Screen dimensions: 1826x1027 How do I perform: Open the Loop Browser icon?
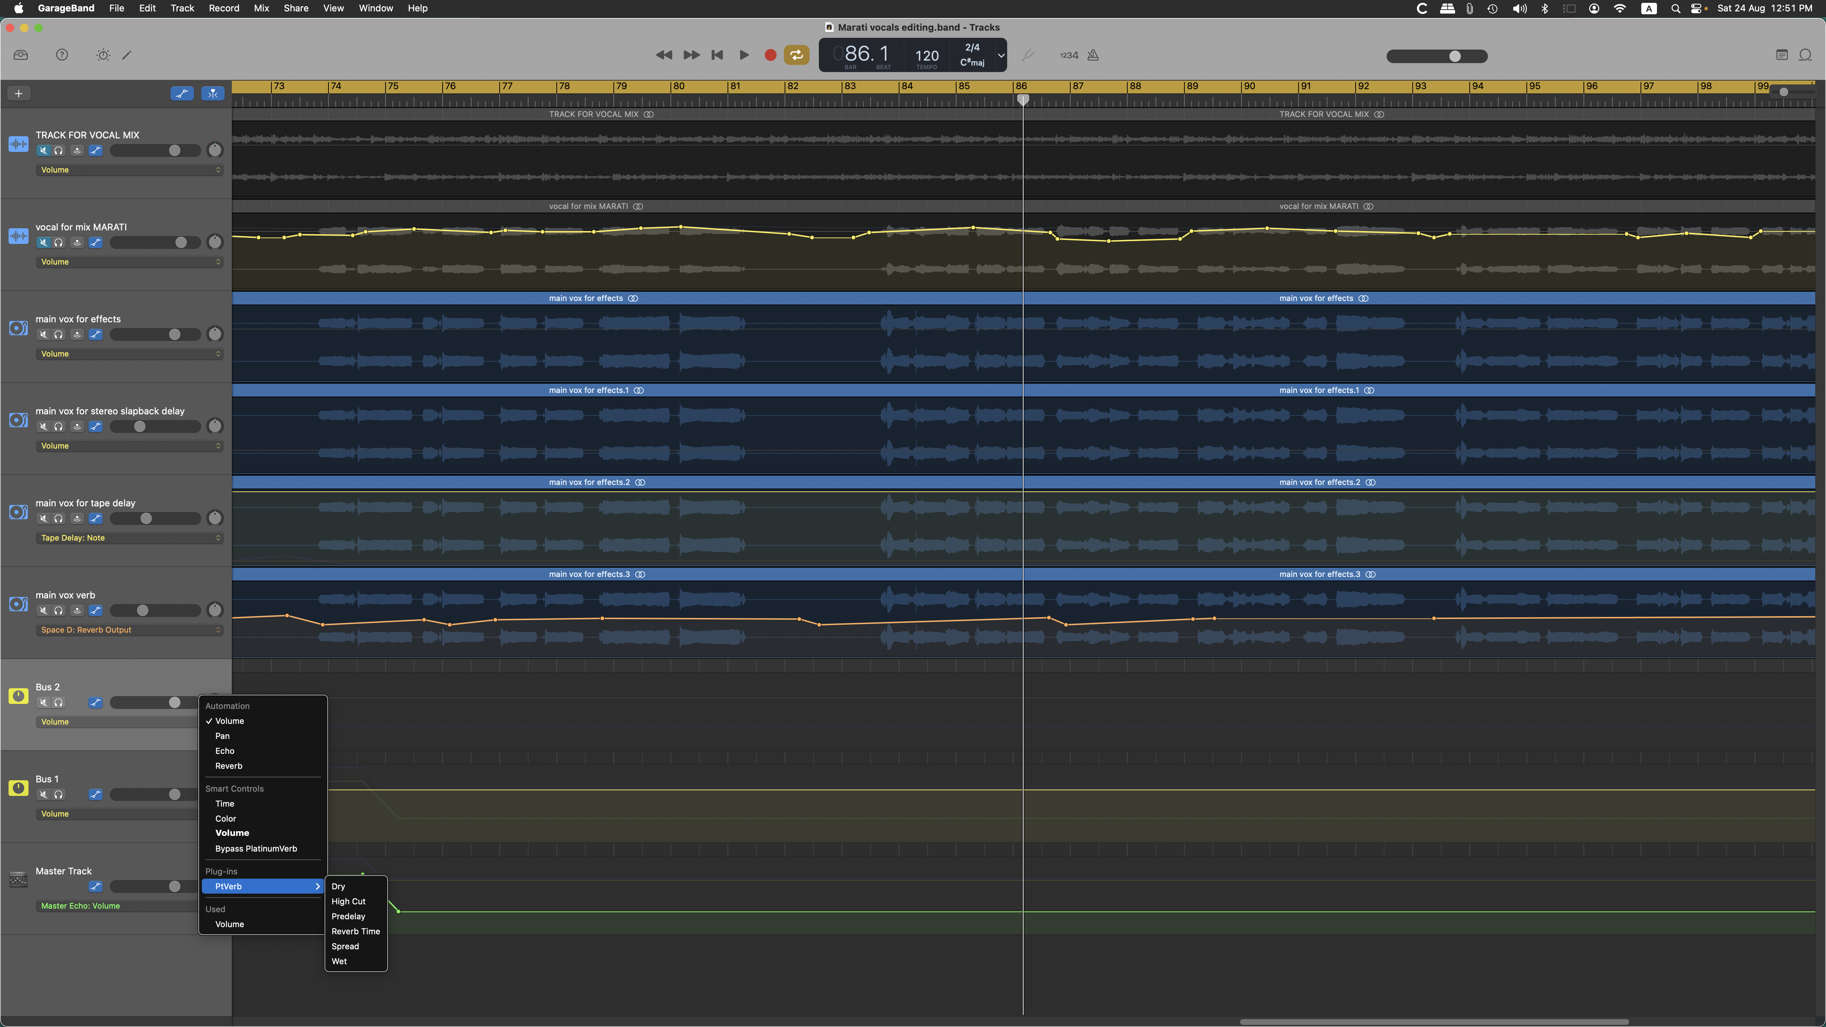[x=1805, y=55]
